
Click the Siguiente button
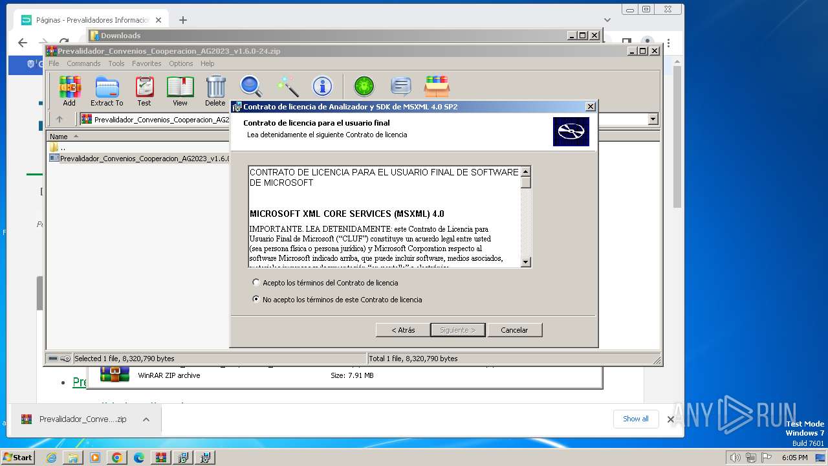point(457,330)
